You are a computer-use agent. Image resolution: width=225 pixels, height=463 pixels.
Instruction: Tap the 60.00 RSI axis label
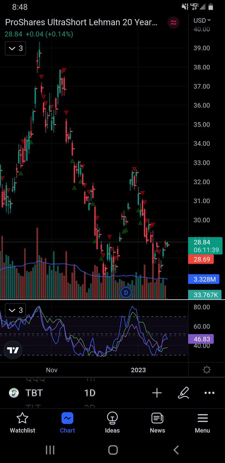(x=201, y=326)
